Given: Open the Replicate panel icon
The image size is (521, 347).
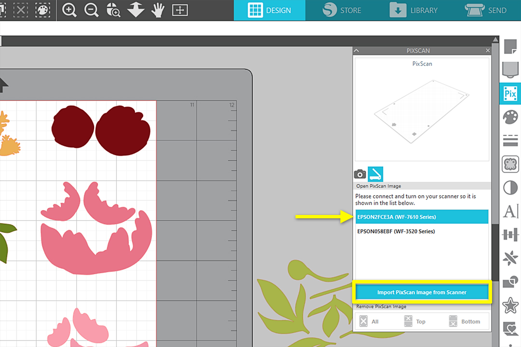Looking at the screenshot, I should click(510, 258).
